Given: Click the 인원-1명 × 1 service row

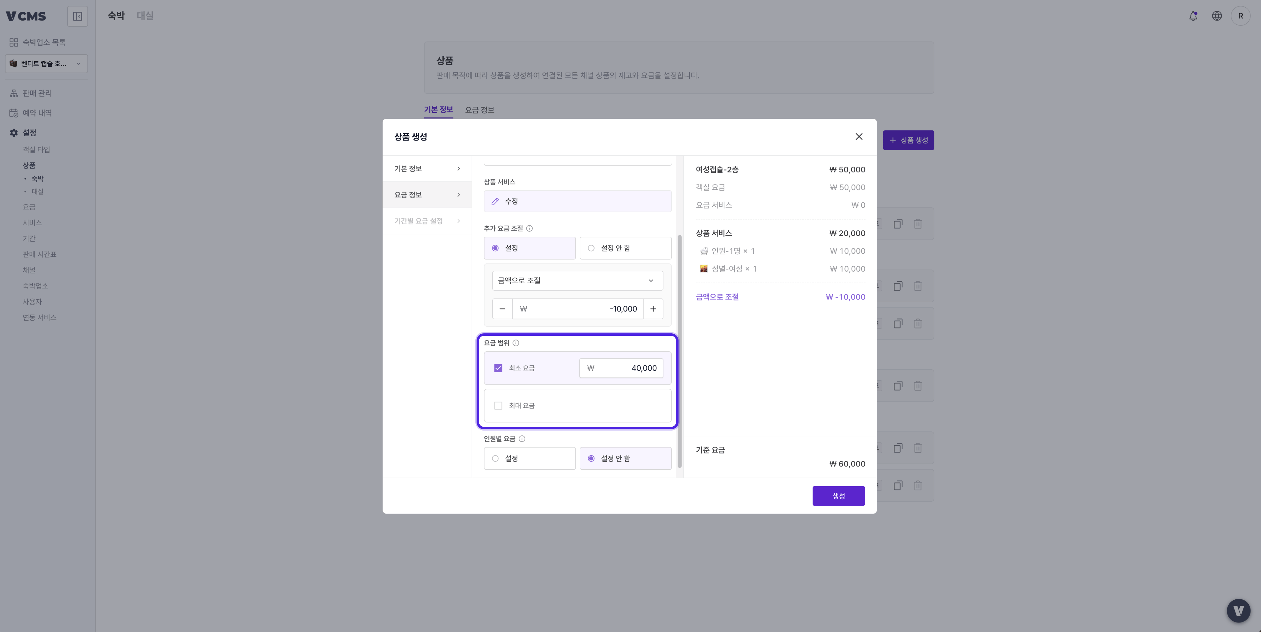Looking at the screenshot, I should [780, 251].
